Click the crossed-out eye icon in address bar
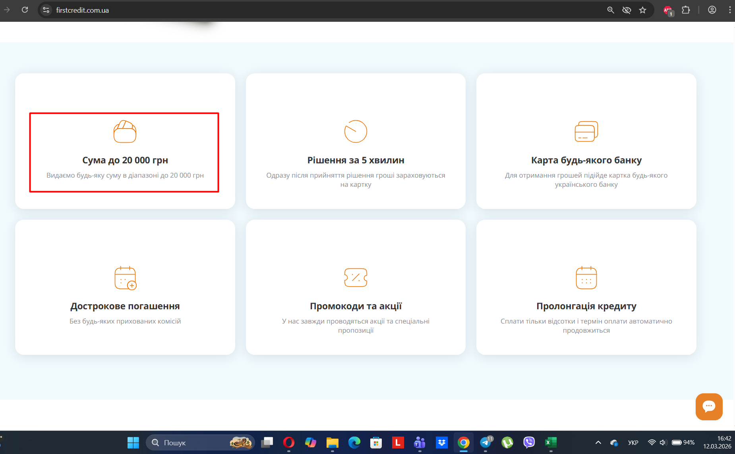The image size is (735, 454). point(627,10)
